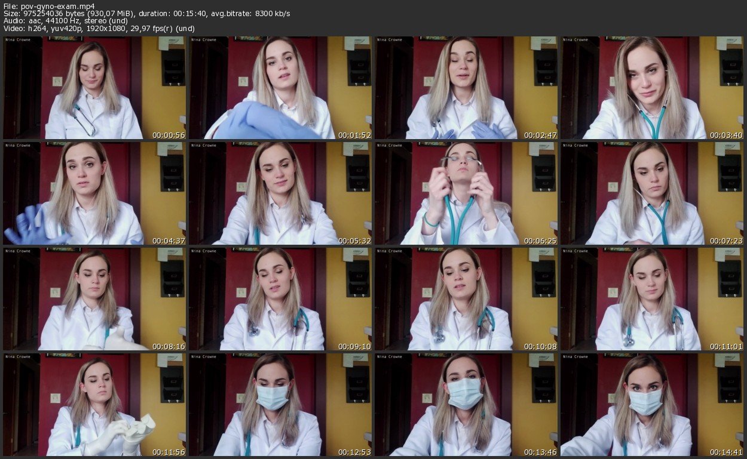Click the Video h264 stream info line

point(99,29)
